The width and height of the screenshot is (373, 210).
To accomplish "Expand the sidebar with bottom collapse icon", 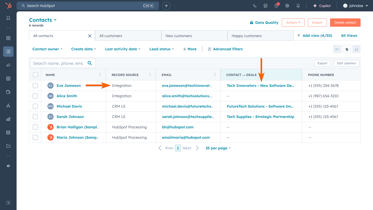I will tap(8, 203).
